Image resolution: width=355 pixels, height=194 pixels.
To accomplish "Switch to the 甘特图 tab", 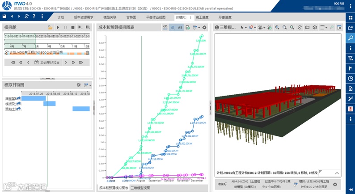I will click(x=131, y=17).
